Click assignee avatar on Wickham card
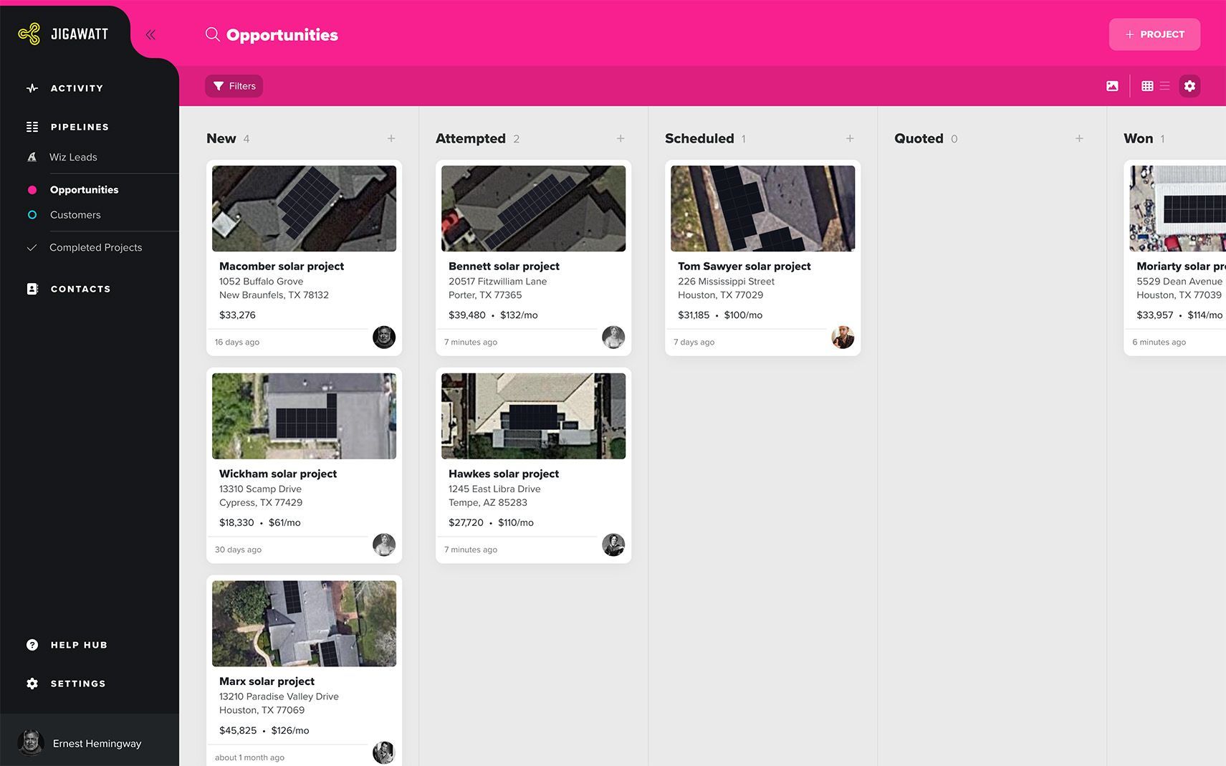This screenshot has height=766, width=1226. (384, 545)
